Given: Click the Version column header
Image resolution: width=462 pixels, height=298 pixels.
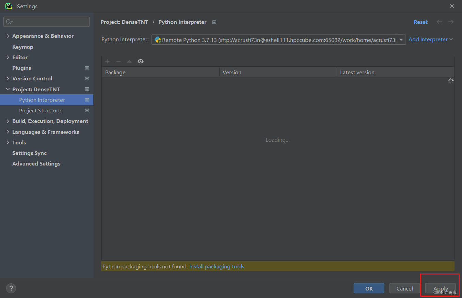Looking at the screenshot, I should click(278, 72).
